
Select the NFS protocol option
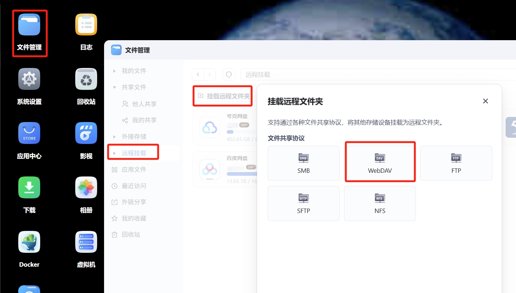380,203
